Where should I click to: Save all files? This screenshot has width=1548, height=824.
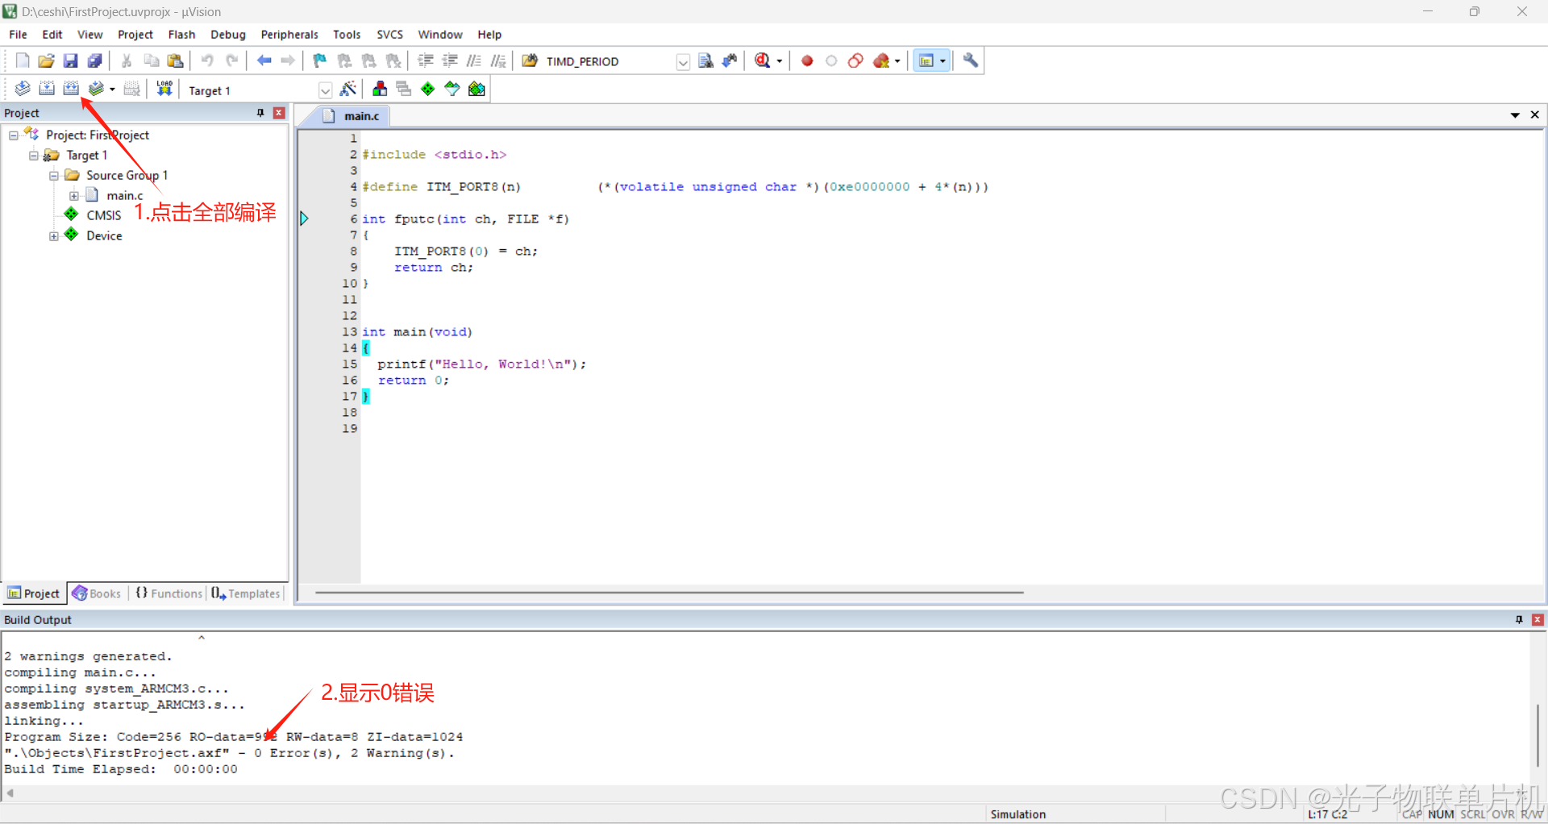(94, 60)
